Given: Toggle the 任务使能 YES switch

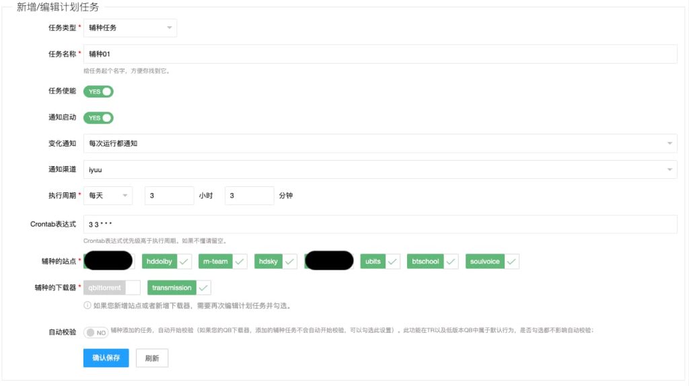Looking at the screenshot, I should tap(98, 91).
